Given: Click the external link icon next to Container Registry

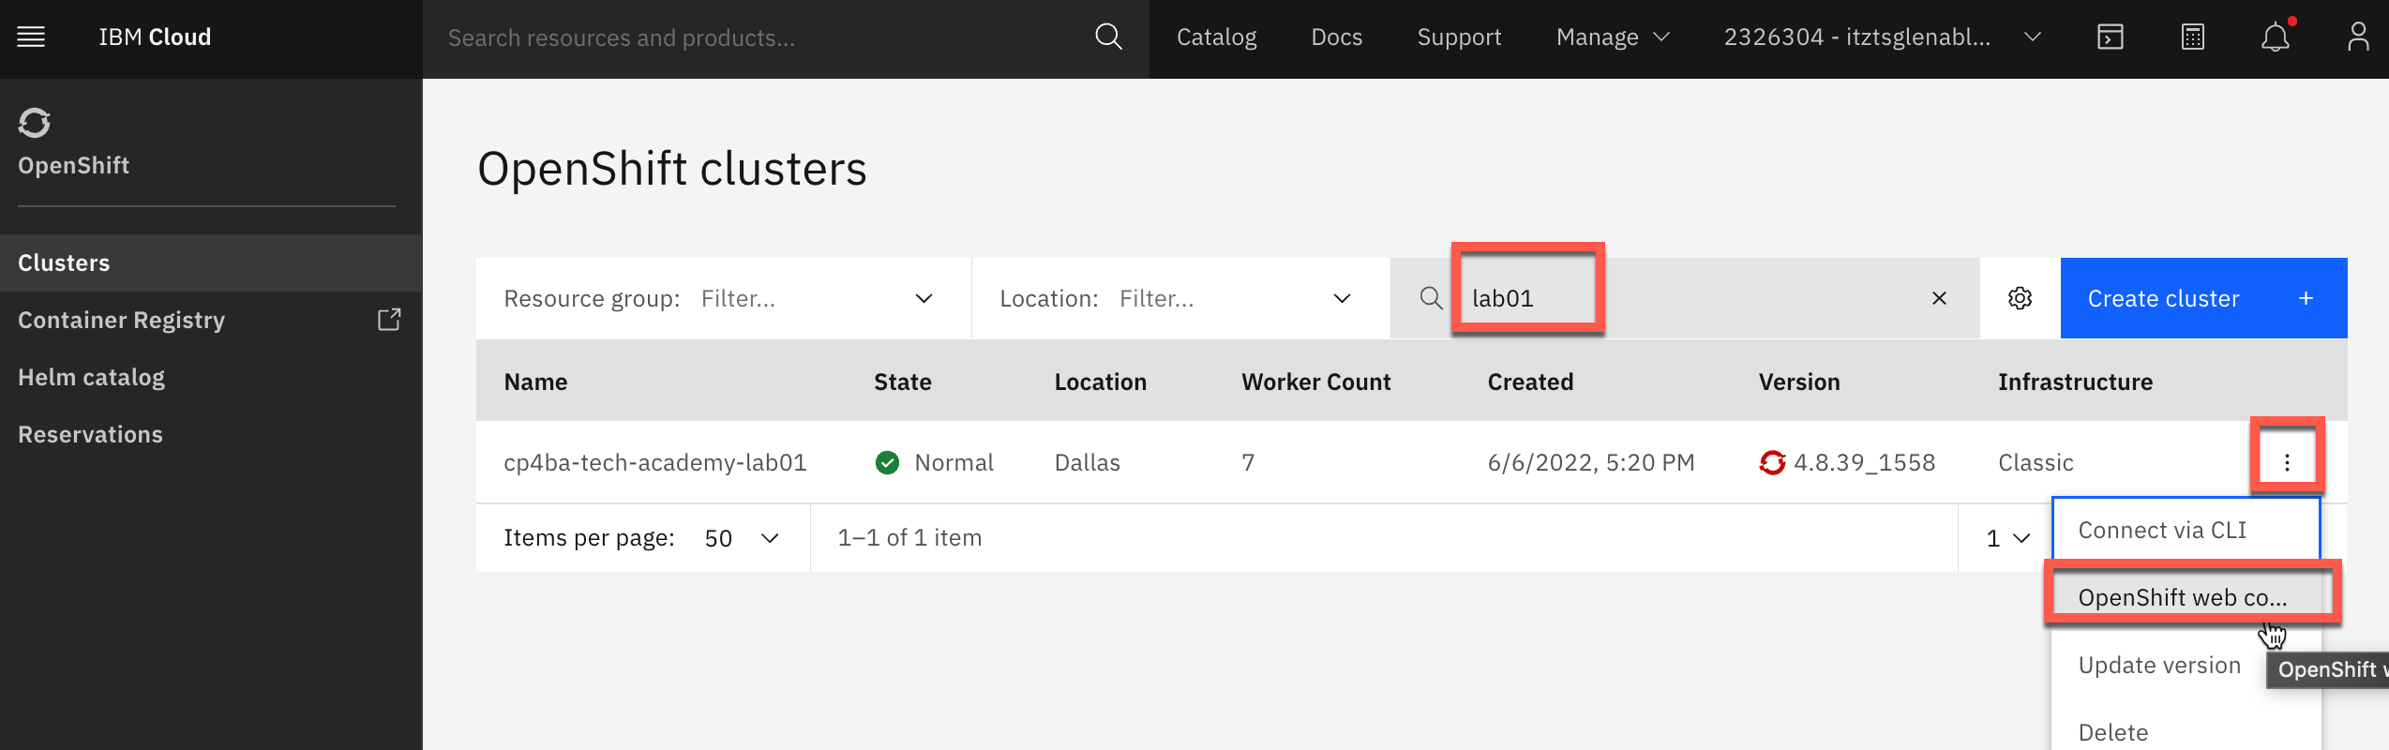Looking at the screenshot, I should click(x=389, y=320).
